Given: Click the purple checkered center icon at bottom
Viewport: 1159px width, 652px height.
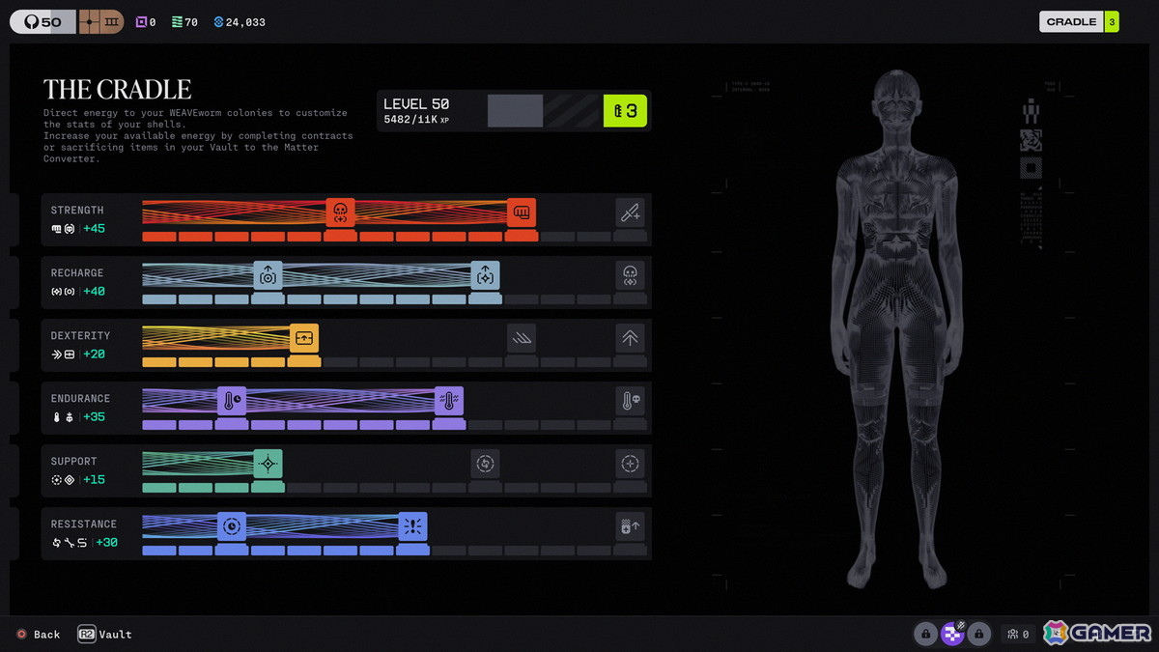Looking at the screenshot, I should 952,634.
